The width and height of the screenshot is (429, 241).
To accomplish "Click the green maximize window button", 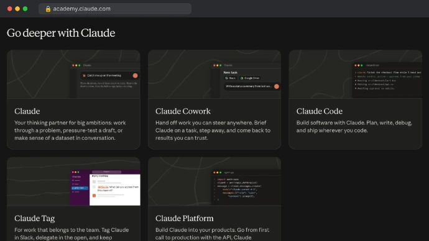I will [x=25, y=9].
